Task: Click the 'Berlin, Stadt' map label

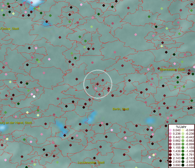Action: pos(121,109)
